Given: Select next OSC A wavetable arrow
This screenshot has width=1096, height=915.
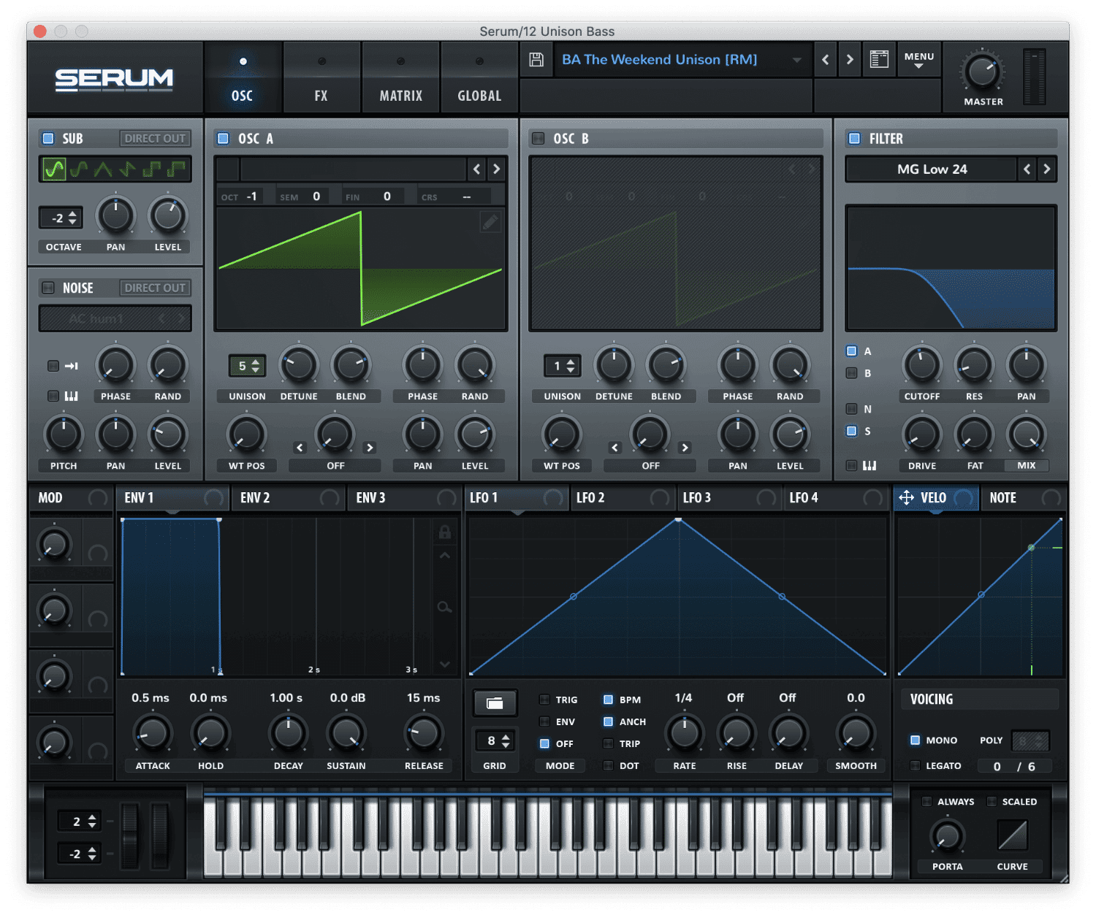Looking at the screenshot, I should click(x=497, y=169).
